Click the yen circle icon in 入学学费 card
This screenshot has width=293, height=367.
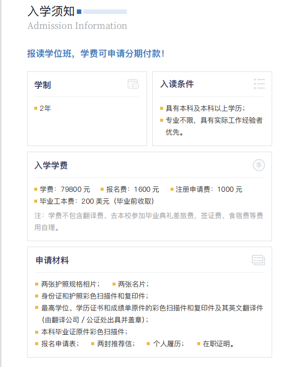[x=259, y=165]
